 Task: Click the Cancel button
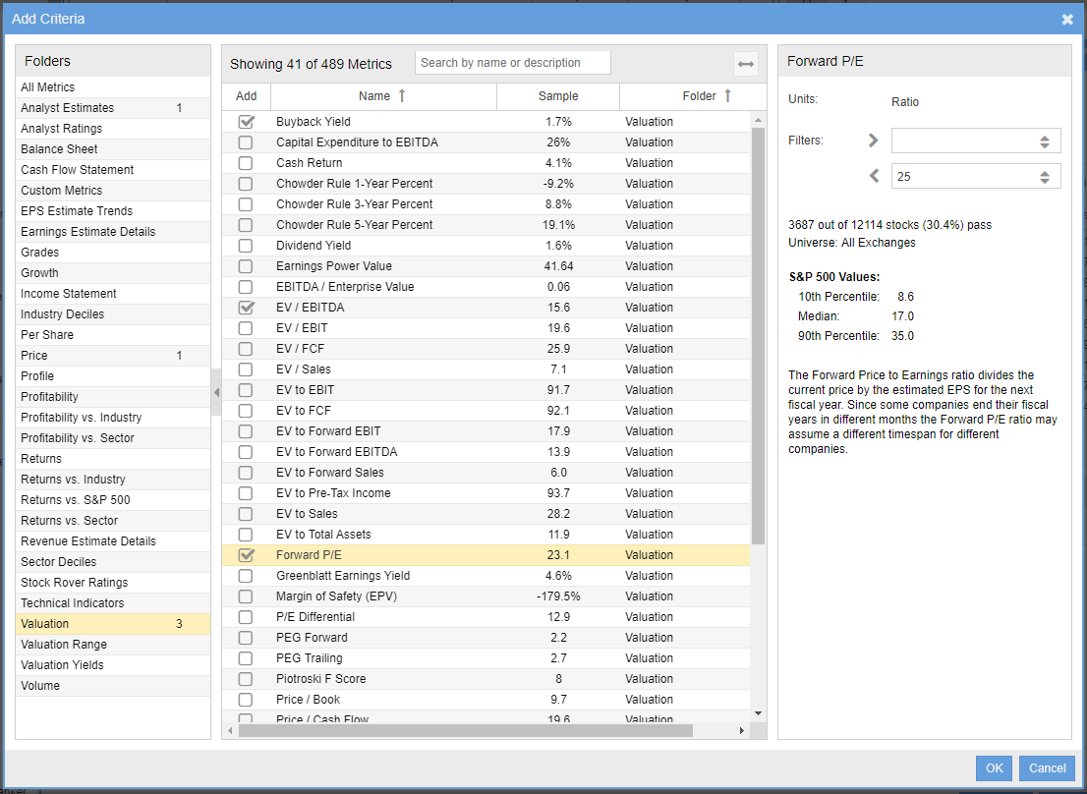pos(1047,768)
